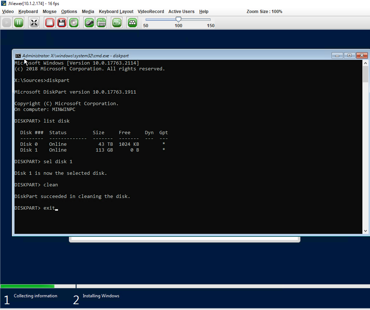Screen dimensions: 370x310
Task: Click the cmd window scroll down arrow
Action: coord(365,231)
